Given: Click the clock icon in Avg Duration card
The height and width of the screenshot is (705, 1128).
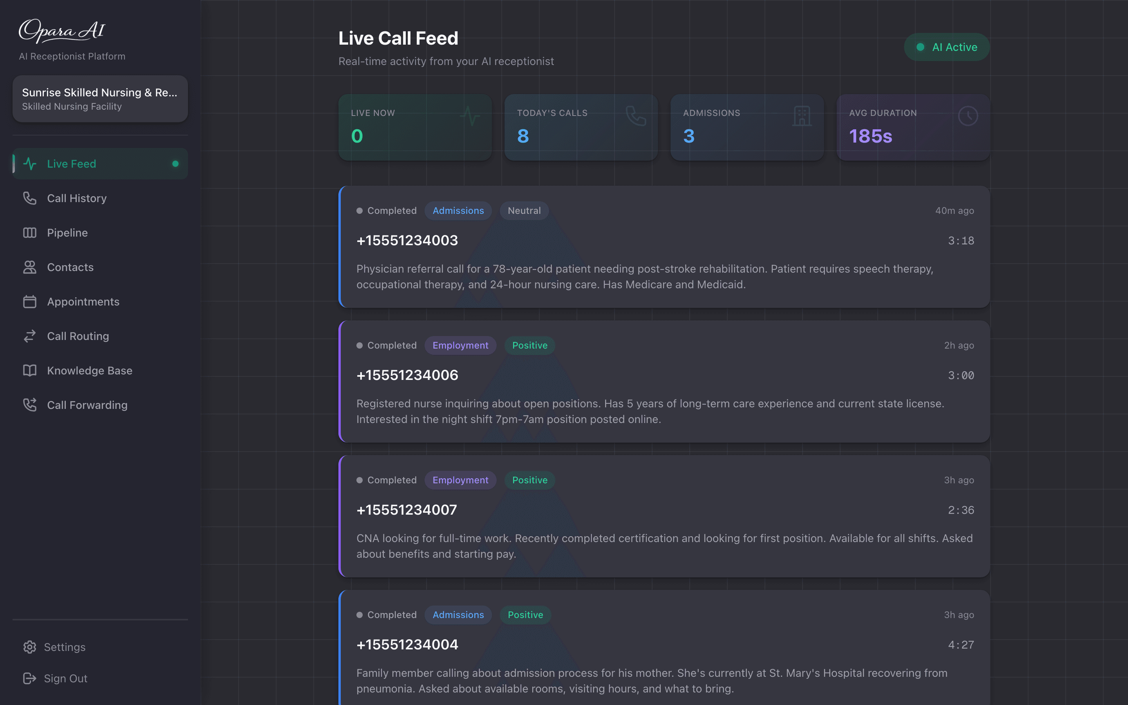Looking at the screenshot, I should pyautogui.click(x=968, y=116).
